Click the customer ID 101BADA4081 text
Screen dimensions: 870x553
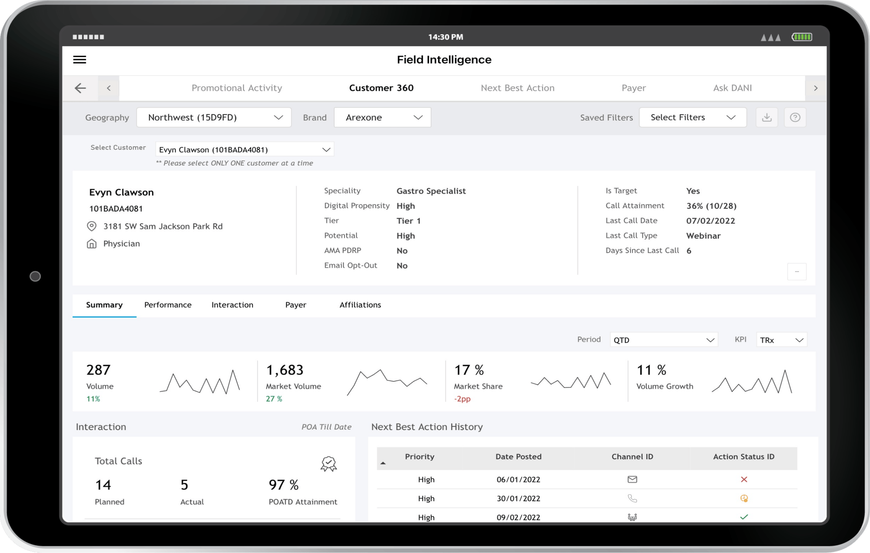coord(116,209)
